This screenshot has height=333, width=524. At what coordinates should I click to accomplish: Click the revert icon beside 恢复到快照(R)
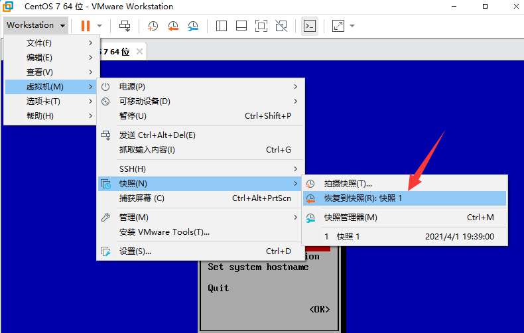[x=310, y=198]
